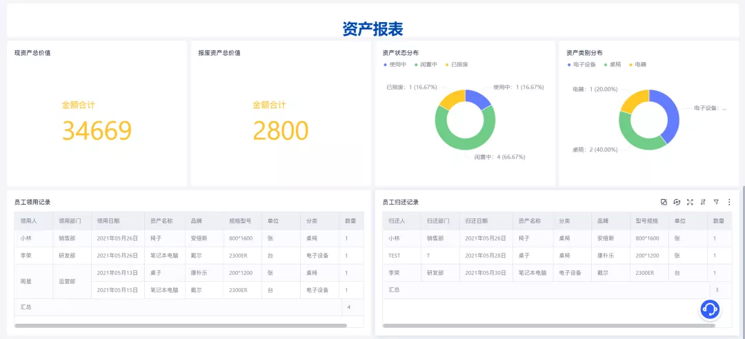This screenshot has height=339, width=745.
Task: Click the 2021年05月13日 date cell
Action: click(117, 273)
